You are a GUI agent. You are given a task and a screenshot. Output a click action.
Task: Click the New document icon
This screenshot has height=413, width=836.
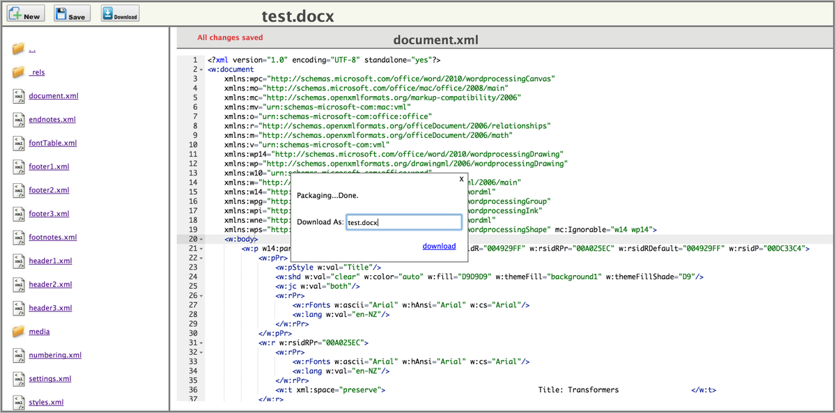click(15, 12)
